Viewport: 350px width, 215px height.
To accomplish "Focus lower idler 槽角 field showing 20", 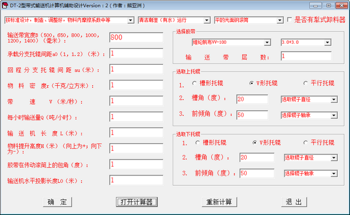I will [x=257, y=158].
